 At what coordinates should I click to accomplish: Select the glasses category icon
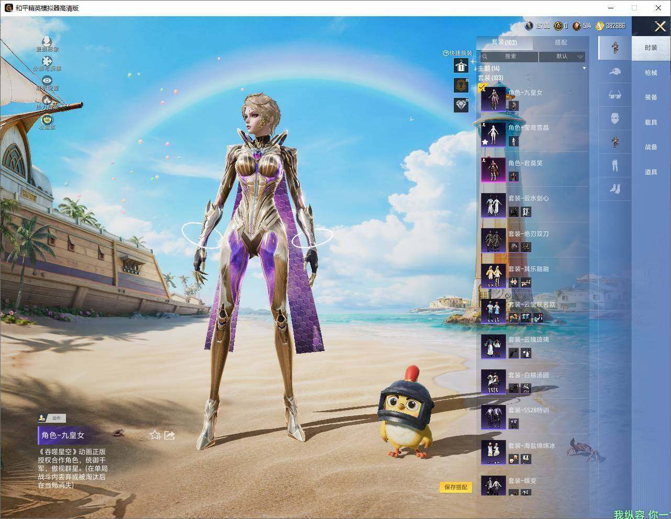coord(615,95)
